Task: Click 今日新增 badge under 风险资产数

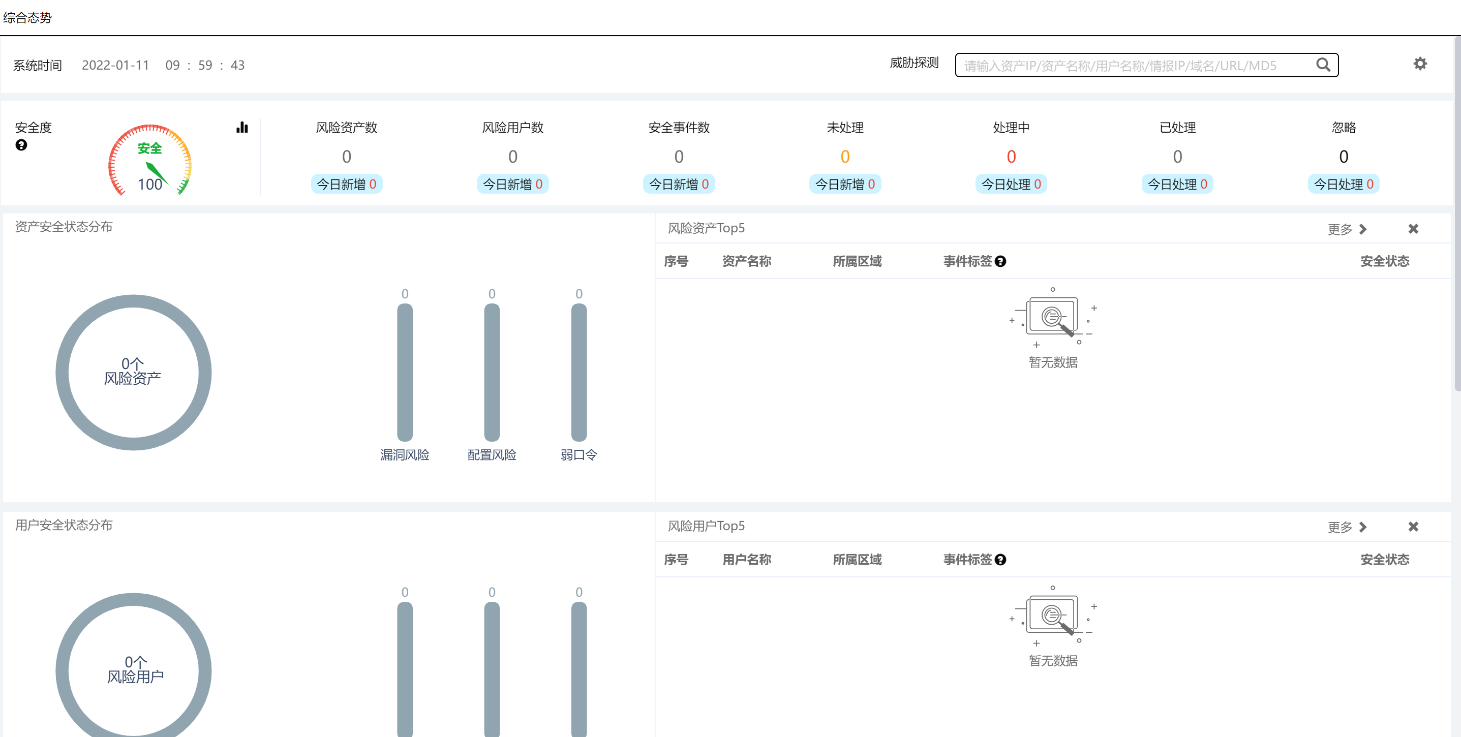Action: (x=347, y=183)
